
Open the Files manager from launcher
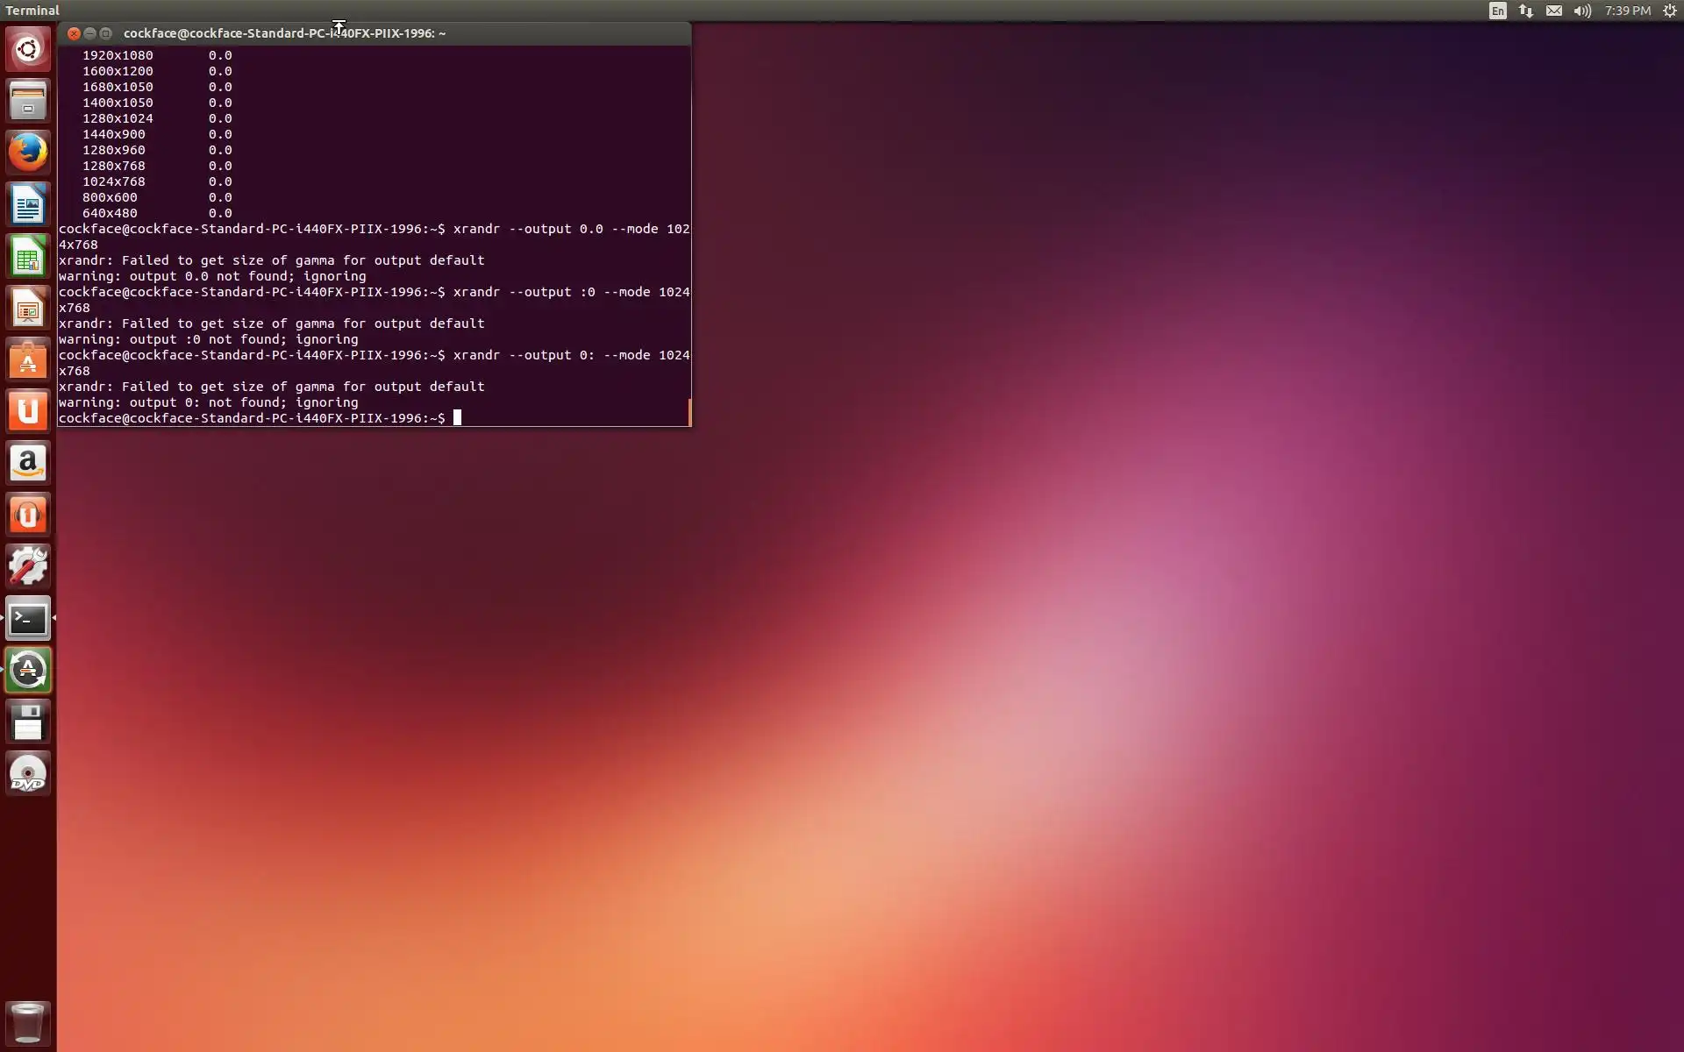pos(28,100)
